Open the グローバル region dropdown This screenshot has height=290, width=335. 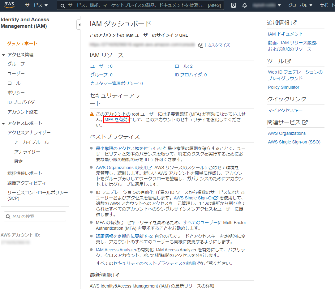(300, 5)
